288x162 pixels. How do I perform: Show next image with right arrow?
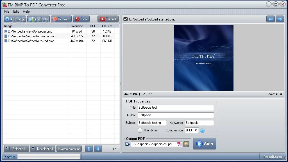pos(280,19)
